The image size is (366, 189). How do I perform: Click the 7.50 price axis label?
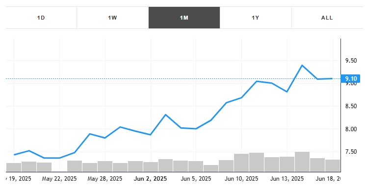351,152
